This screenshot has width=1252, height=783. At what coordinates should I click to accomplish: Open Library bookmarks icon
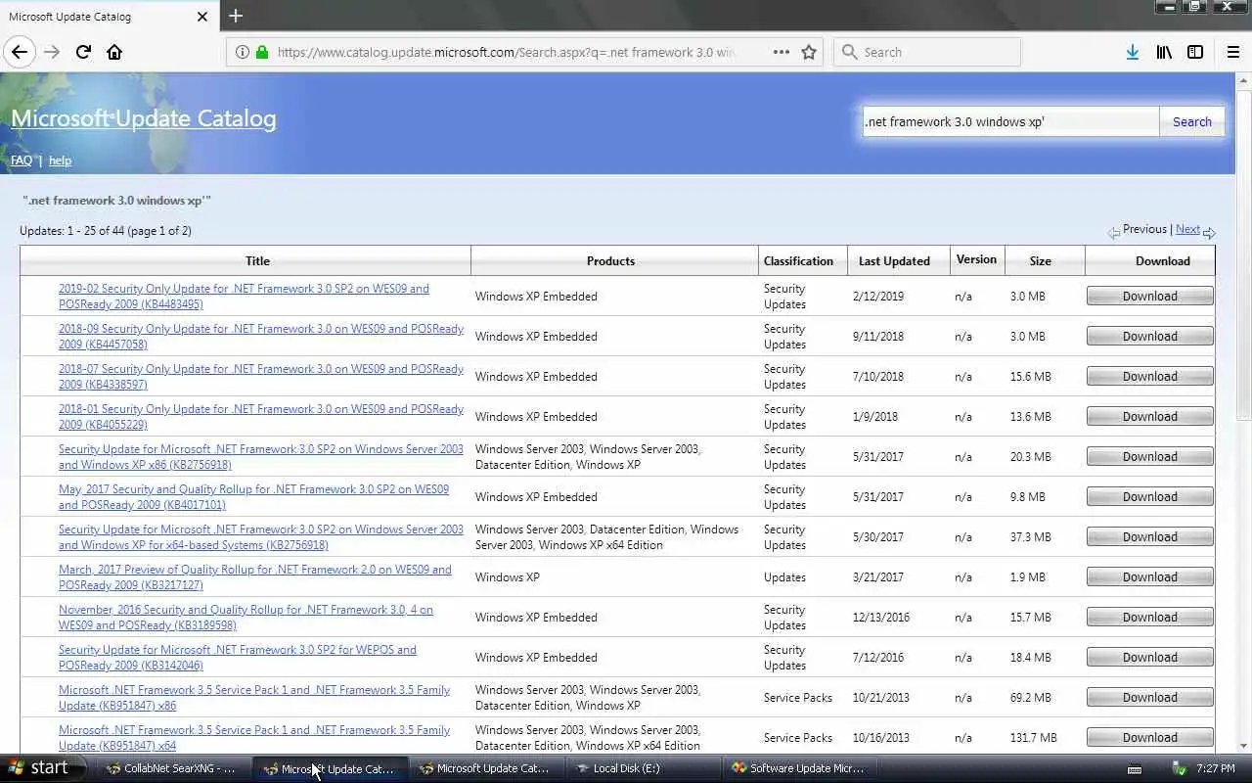[x=1163, y=52]
